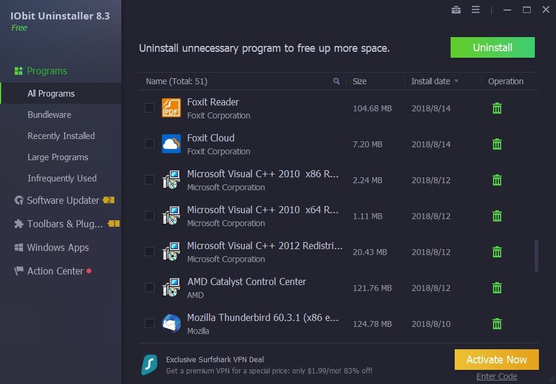Sort by Name (Total: 51) header
Viewport: 556px width, 384px height.
(x=177, y=81)
